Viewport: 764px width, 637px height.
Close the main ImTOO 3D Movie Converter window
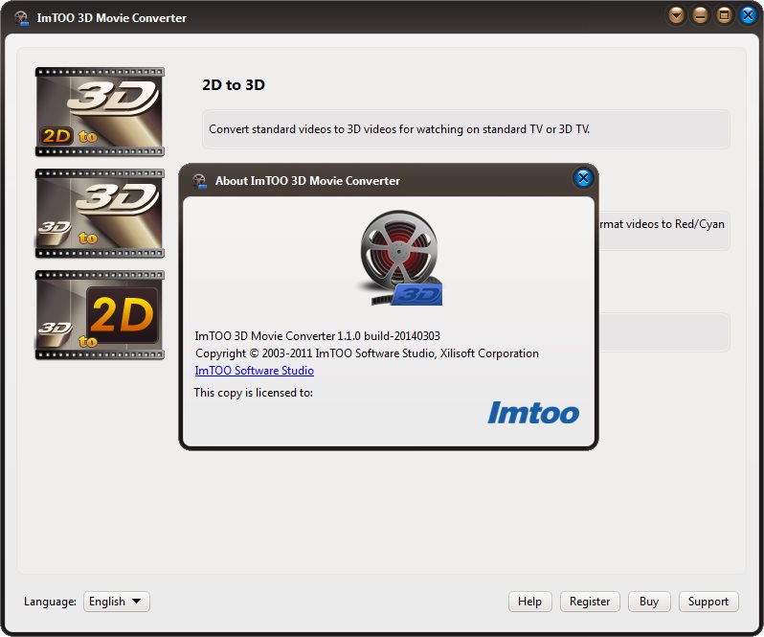[748, 15]
